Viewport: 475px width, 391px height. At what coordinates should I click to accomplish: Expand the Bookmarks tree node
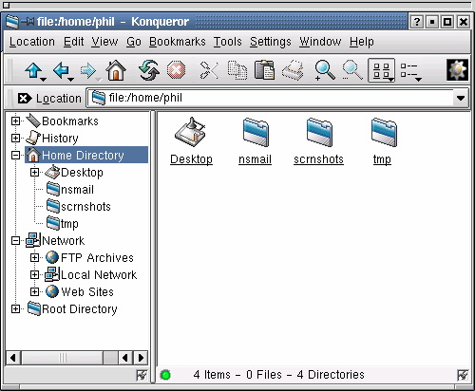tap(15, 121)
